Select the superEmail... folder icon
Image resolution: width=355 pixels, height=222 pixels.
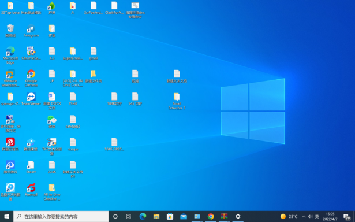click(x=73, y=54)
